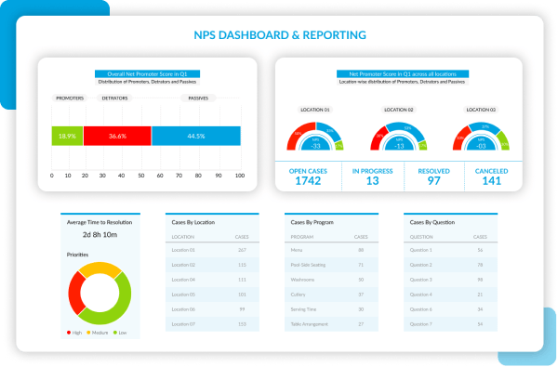Viewport: 558px width, 367px height.
Task: Select the Question 1 row
Action: point(450,250)
